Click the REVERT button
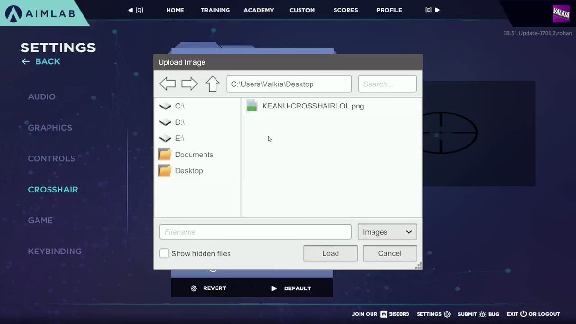This screenshot has width=576, height=324. coord(212,288)
